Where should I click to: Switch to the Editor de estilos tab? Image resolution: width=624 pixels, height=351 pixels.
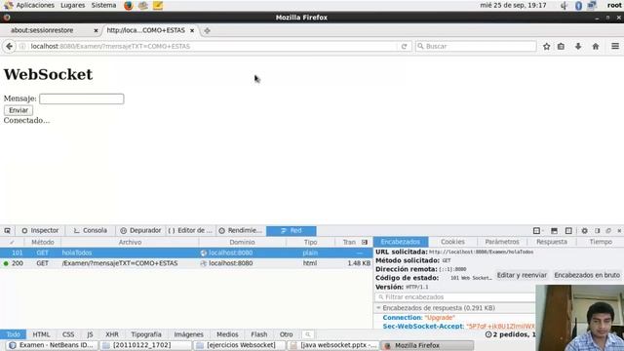(x=190, y=230)
